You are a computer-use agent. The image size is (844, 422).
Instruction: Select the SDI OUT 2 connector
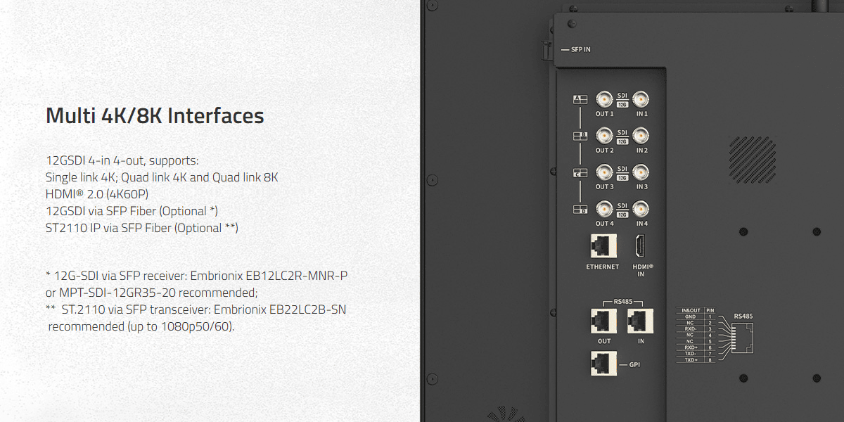603,135
